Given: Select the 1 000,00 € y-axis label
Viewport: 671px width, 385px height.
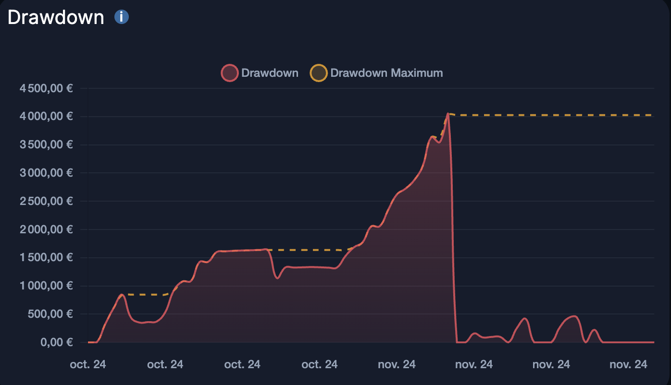Looking at the screenshot, I should (46, 286).
